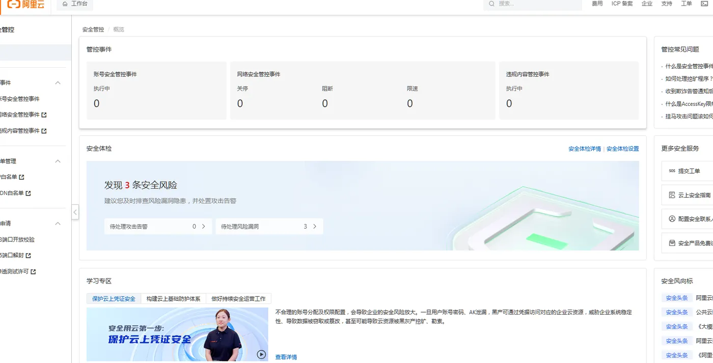Click 违规内容管控事件 executing count
This screenshot has width=713, height=363.
(x=509, y=104)
